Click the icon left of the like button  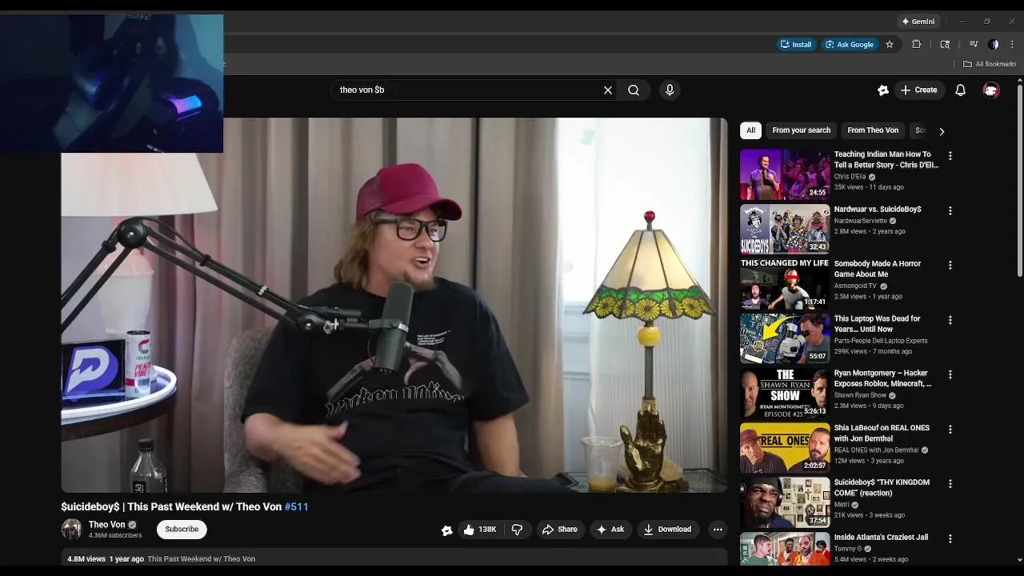coord(447,530)
